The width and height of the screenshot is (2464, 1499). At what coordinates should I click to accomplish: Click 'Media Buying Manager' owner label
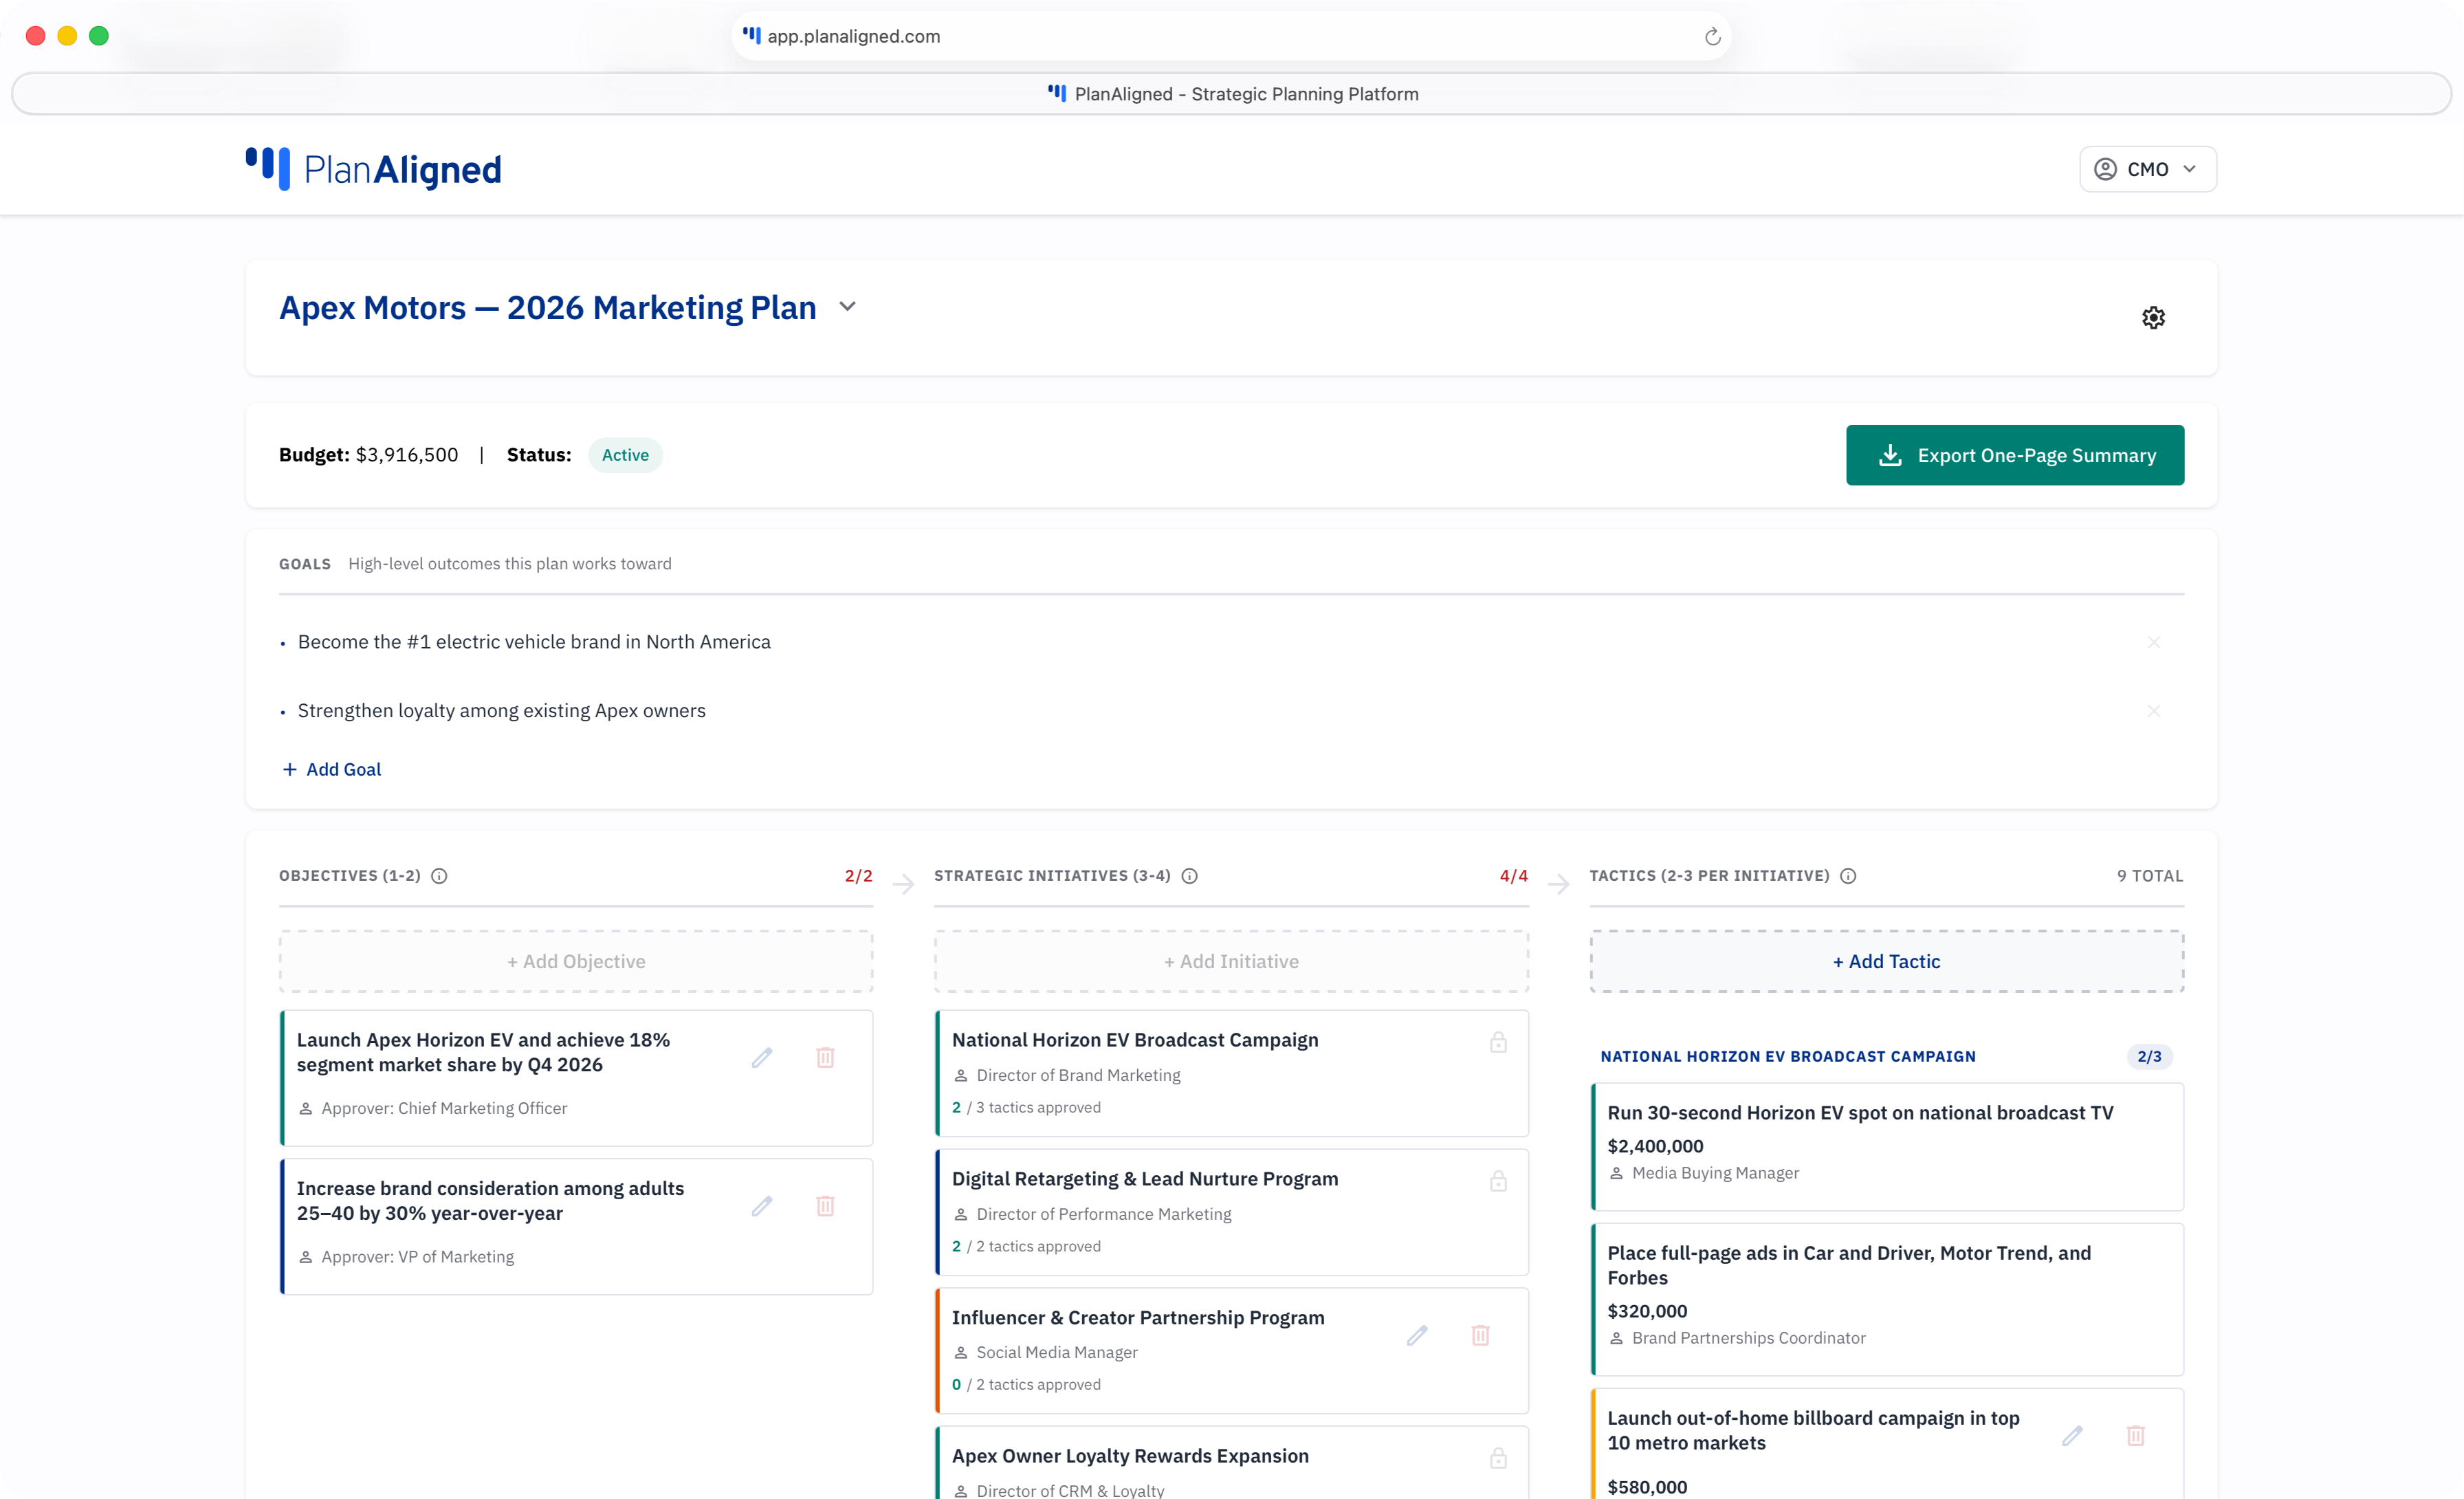pos(1715,1173)
